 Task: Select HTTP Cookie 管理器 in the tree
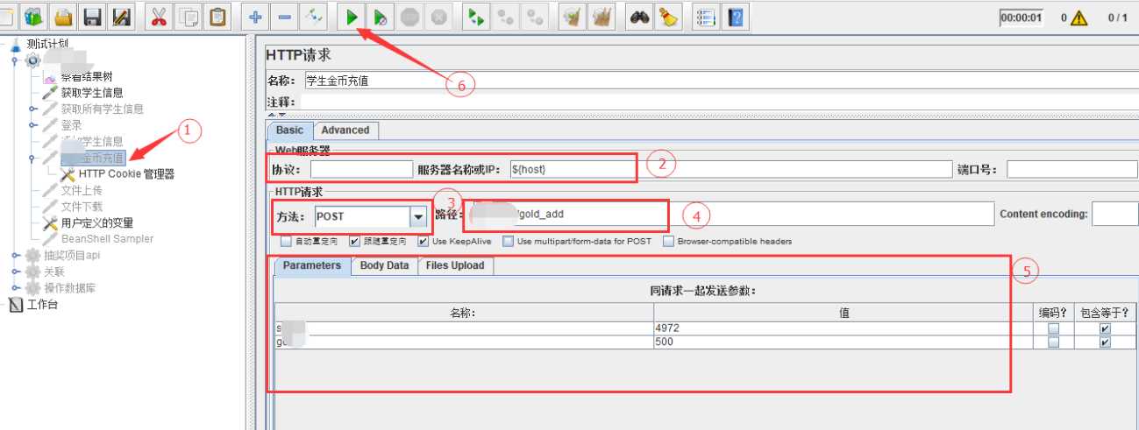(x=127, y=174)
